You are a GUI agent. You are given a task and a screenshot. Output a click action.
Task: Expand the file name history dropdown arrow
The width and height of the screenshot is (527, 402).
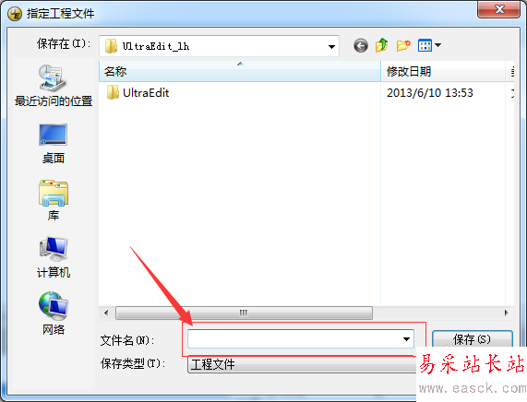click(406, 339)
